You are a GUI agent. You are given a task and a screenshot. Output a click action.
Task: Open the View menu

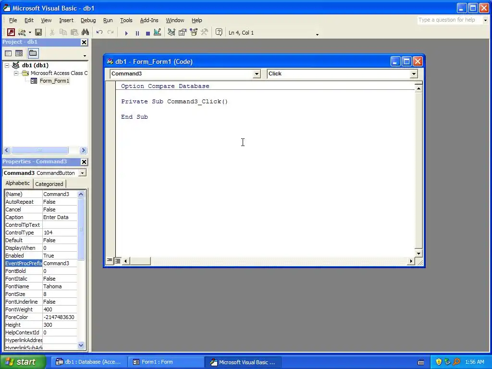46,20
